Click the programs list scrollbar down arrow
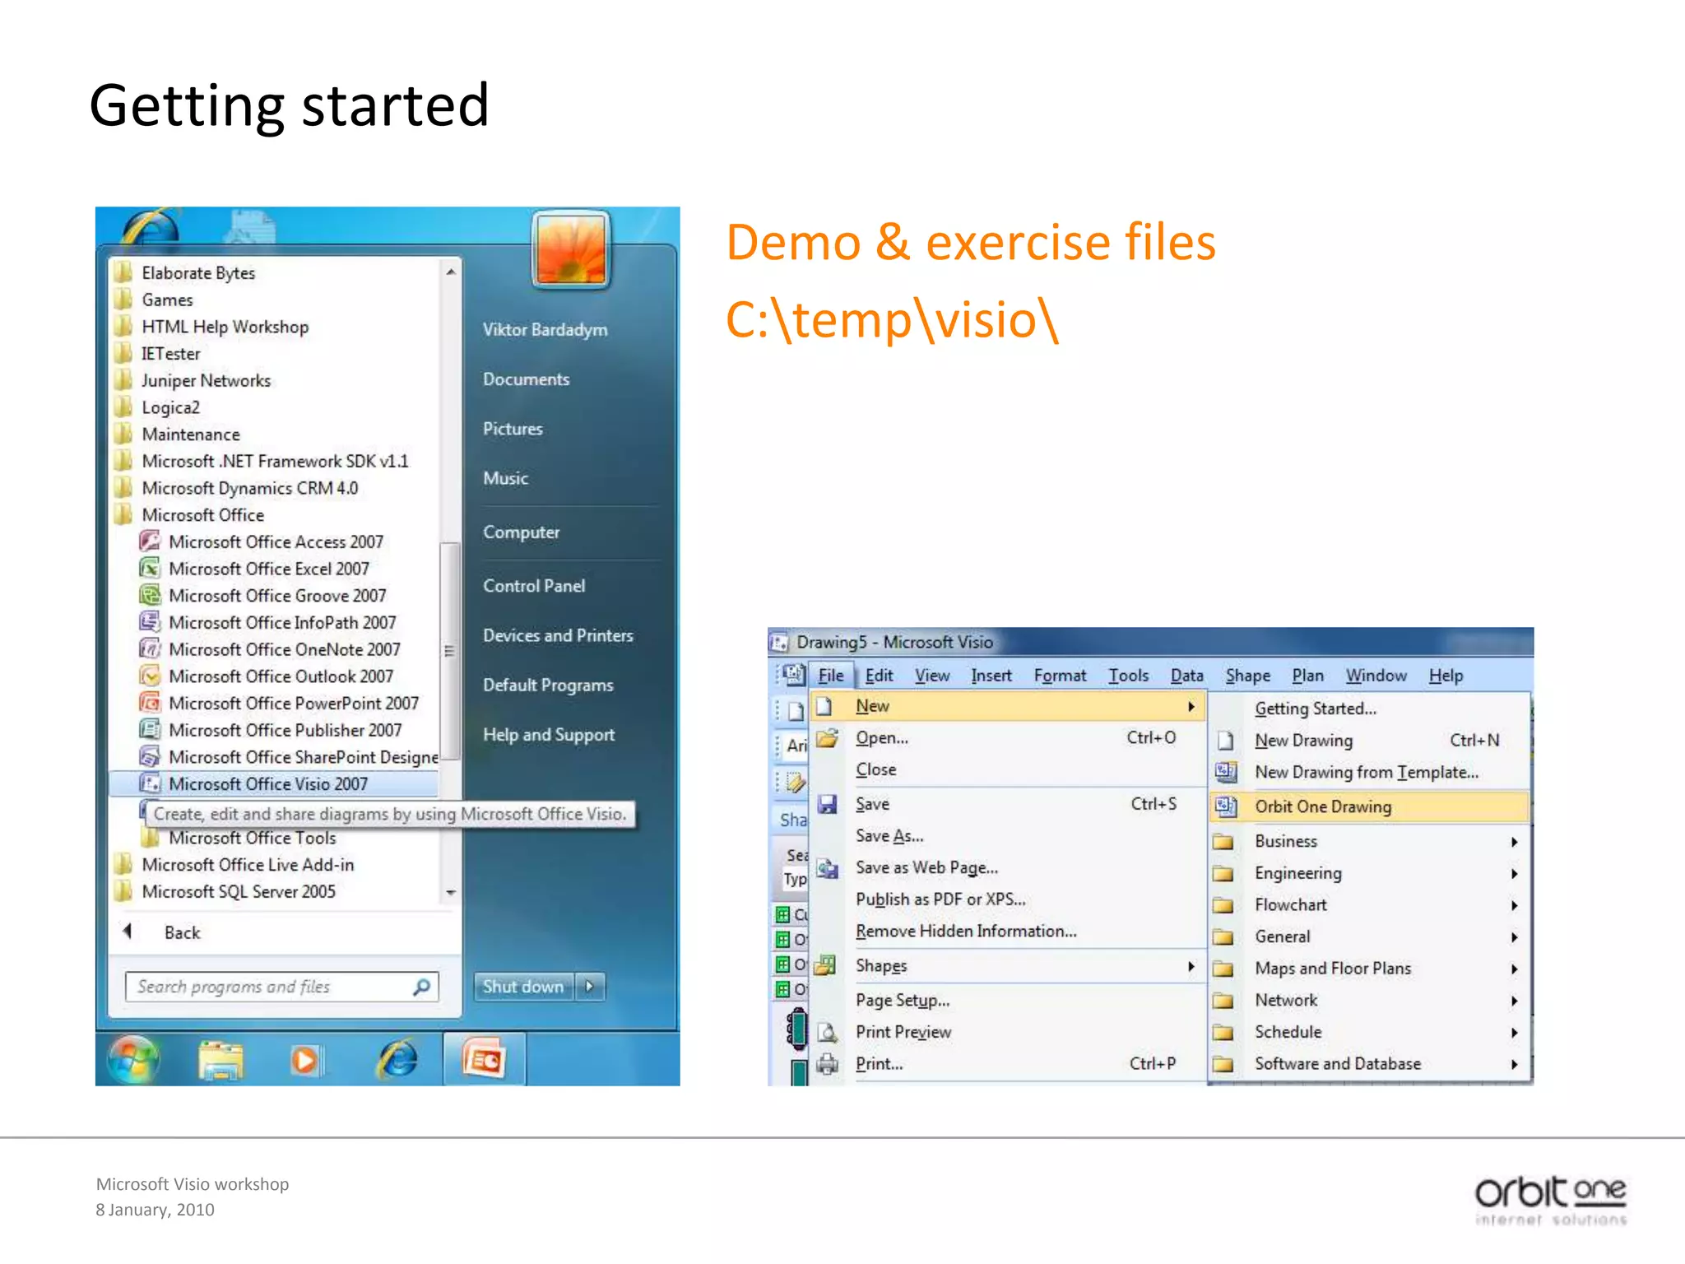The image size is (1685, 1264). (x=450, y=893)
